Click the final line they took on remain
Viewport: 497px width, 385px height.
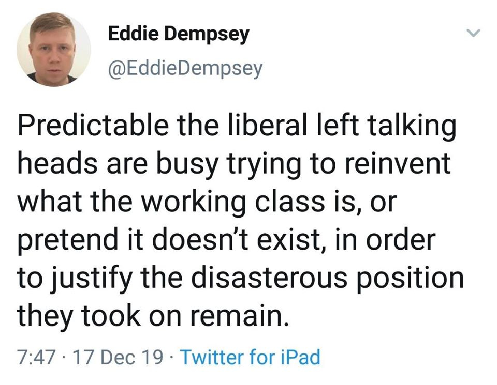click(x=153, y=316)
